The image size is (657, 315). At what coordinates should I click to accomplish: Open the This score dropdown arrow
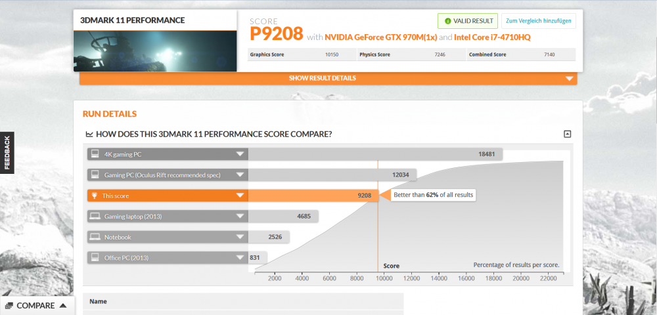240,196
